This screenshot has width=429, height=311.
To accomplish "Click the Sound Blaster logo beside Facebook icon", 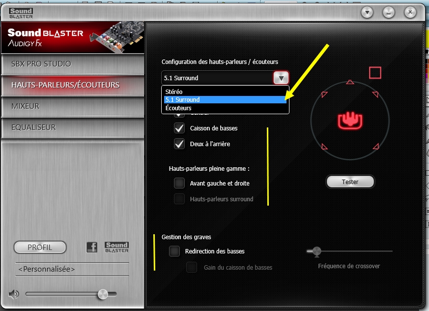I will pyautogui.click(x=117, y=247).
